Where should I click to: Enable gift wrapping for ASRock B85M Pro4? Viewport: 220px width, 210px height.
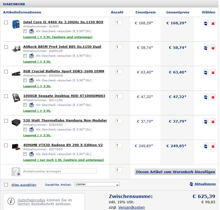coord(25,56)
